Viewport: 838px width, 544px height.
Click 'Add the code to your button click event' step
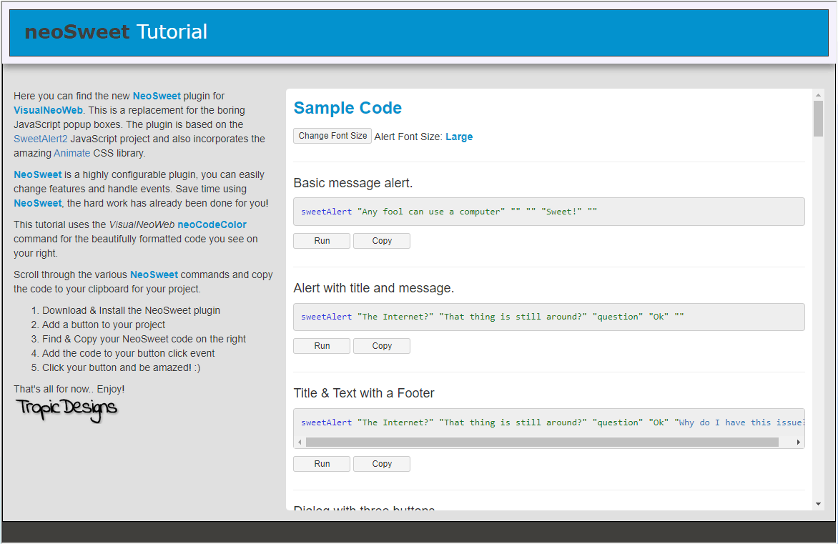tap(128, 354)
